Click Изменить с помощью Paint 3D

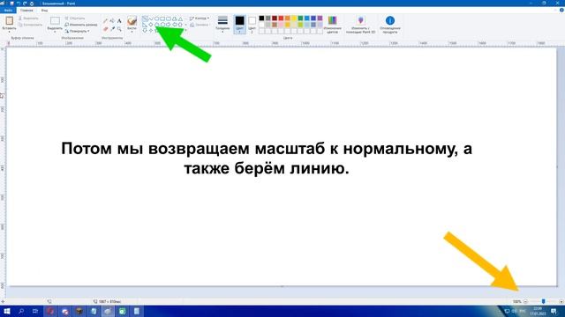(x=361, y=25)
